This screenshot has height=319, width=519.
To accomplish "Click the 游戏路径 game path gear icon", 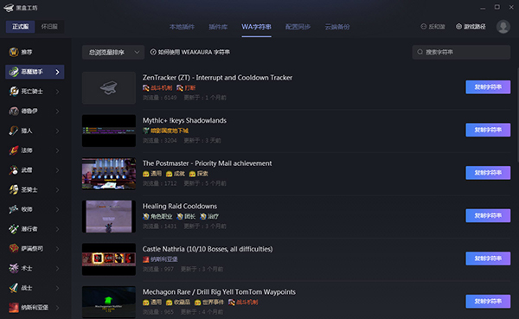I will (x=458, y=27).
